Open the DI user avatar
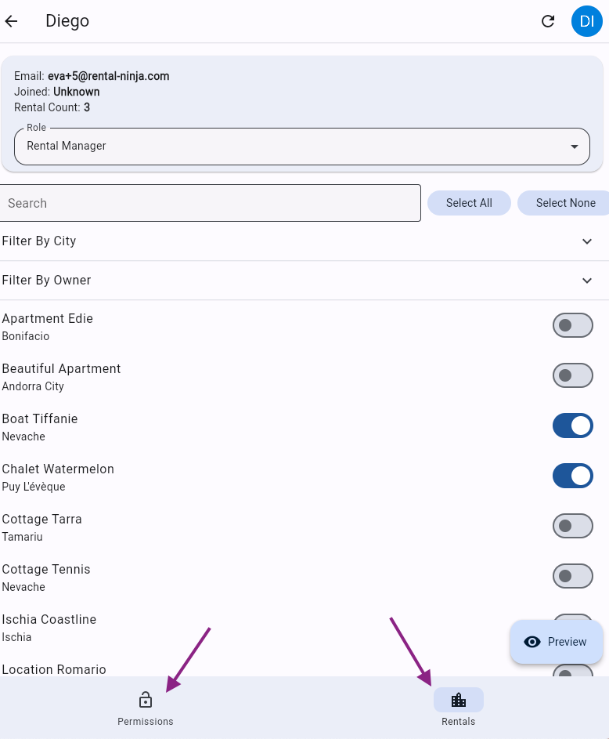 [x=586, y=21]
